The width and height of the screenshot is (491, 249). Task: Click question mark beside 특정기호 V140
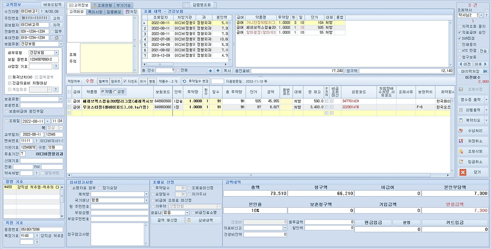(37, 236)
